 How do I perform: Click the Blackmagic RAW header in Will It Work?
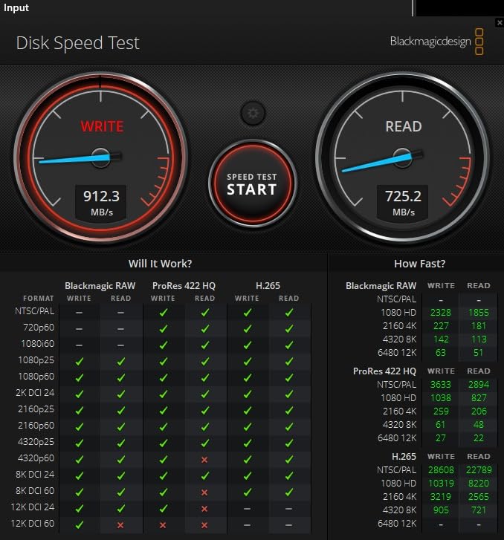point(100,286)
